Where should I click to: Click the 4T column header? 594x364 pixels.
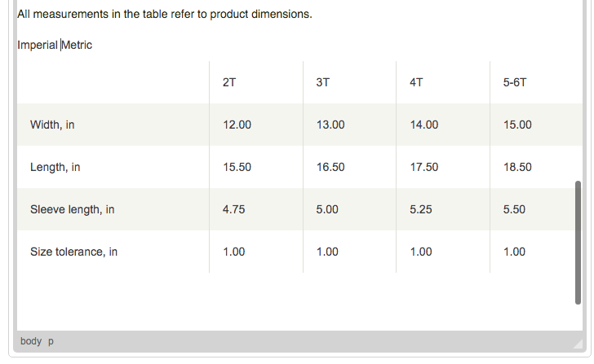(416, 82)
